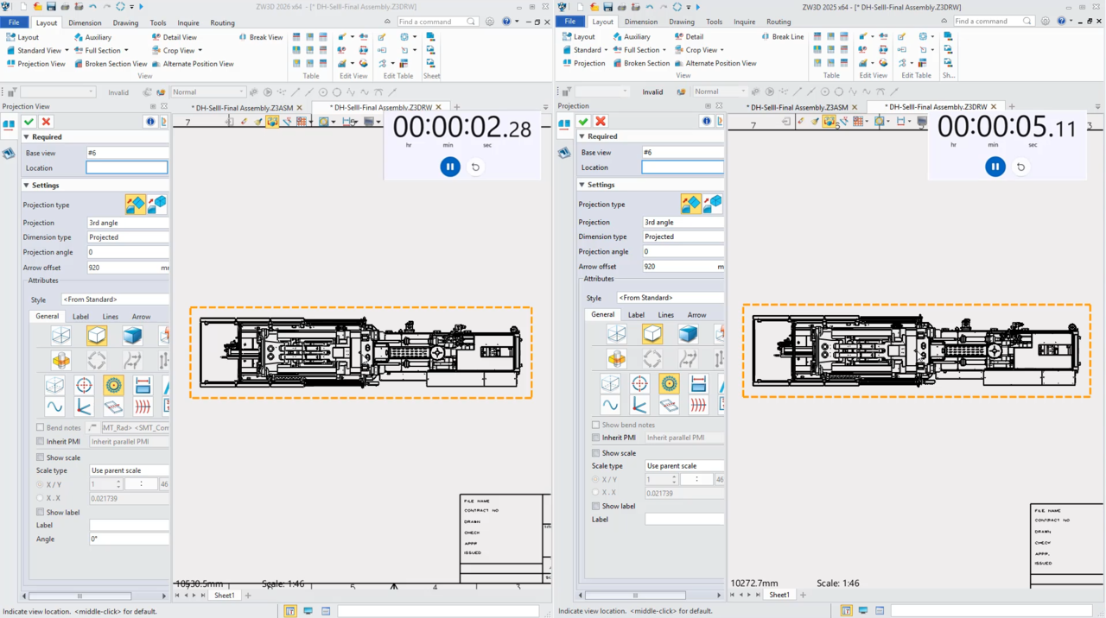Toggle Show label checkbox in ZW3D 2026 panel

point(40,512)
